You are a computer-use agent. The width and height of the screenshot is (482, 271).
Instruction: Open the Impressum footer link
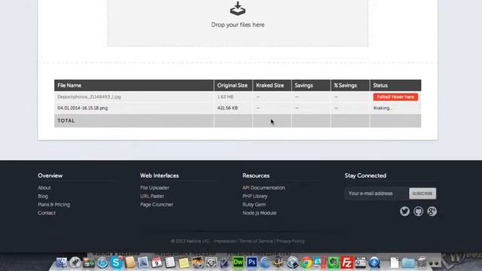224,241
